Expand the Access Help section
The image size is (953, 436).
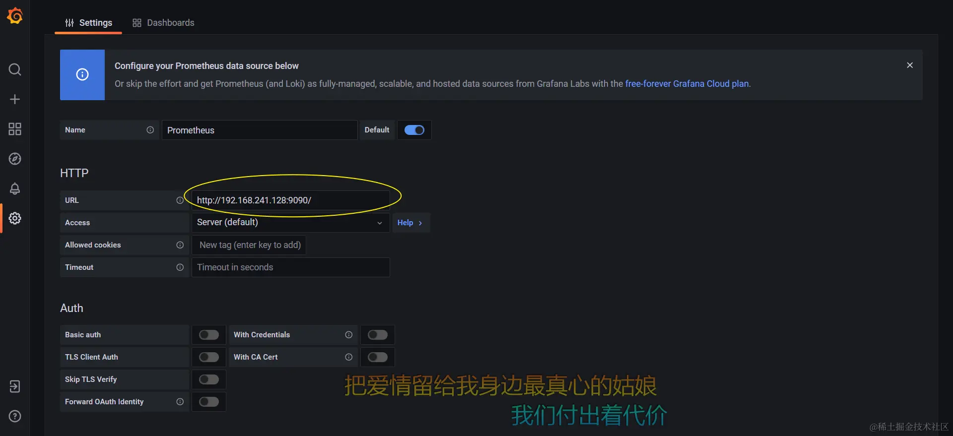click(x=410, y=223)
